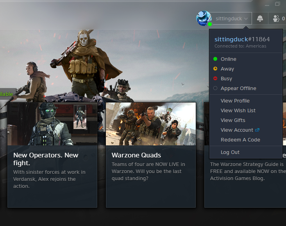
Task: Click the Connected to: Americas text
Action: (240, 46)
